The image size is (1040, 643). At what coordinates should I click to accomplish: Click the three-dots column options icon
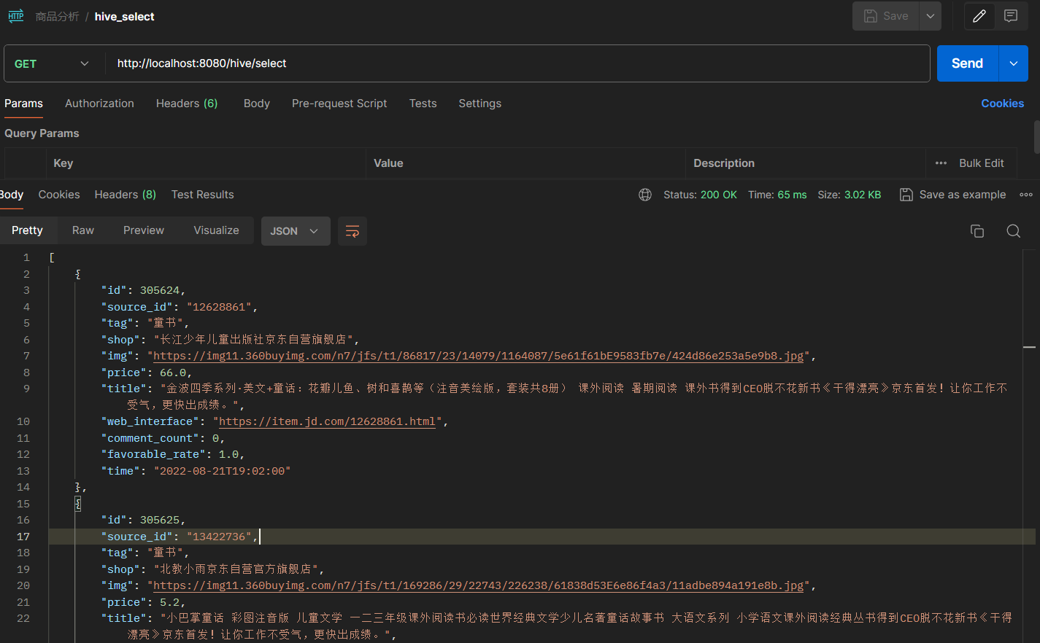pyautogui.click(x=941, y=163)
